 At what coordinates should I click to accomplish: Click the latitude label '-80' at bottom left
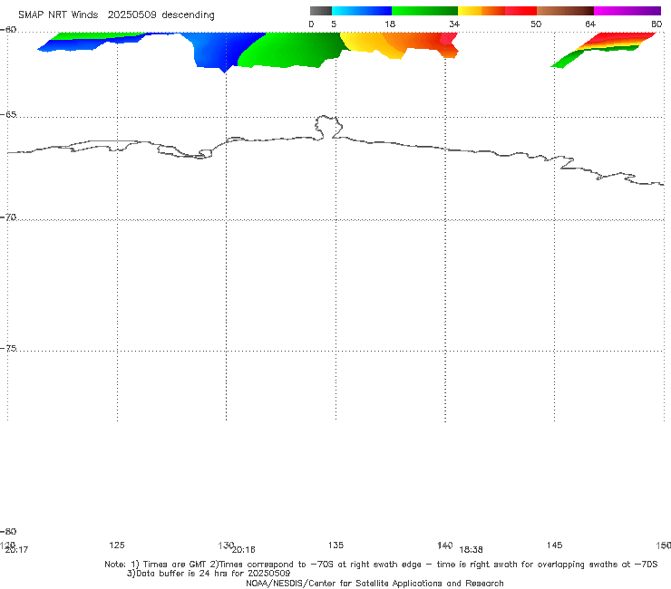8,531
